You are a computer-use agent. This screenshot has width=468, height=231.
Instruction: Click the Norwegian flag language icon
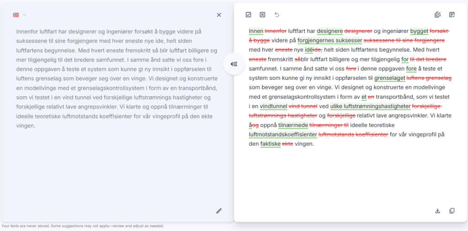[x=16, y=15]
